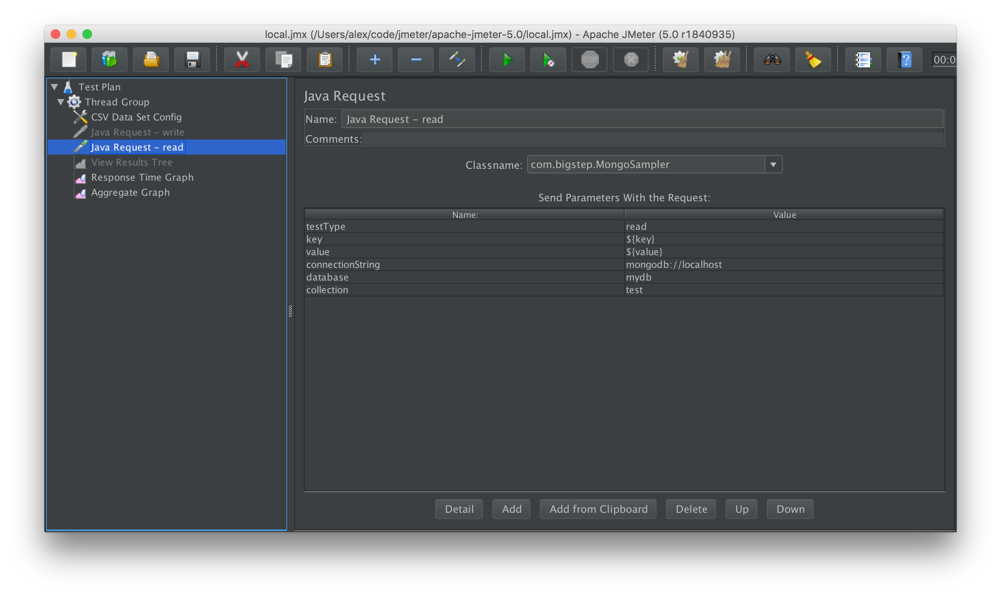Click the Toggle enable/disable toolbar icon
This screenshot has height=596, width=1001.
tap(457, 60)
